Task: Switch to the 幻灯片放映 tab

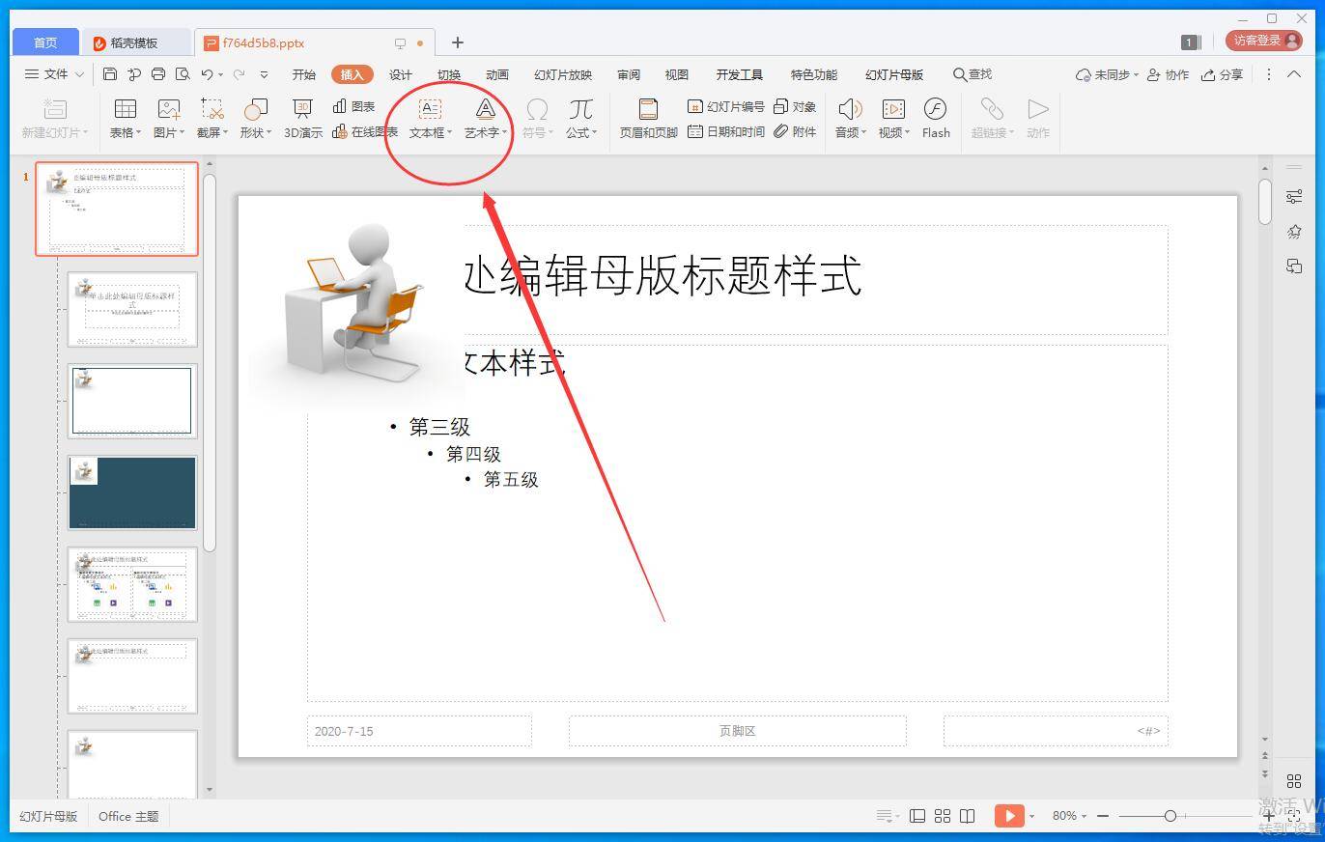Action: (563, 74)
